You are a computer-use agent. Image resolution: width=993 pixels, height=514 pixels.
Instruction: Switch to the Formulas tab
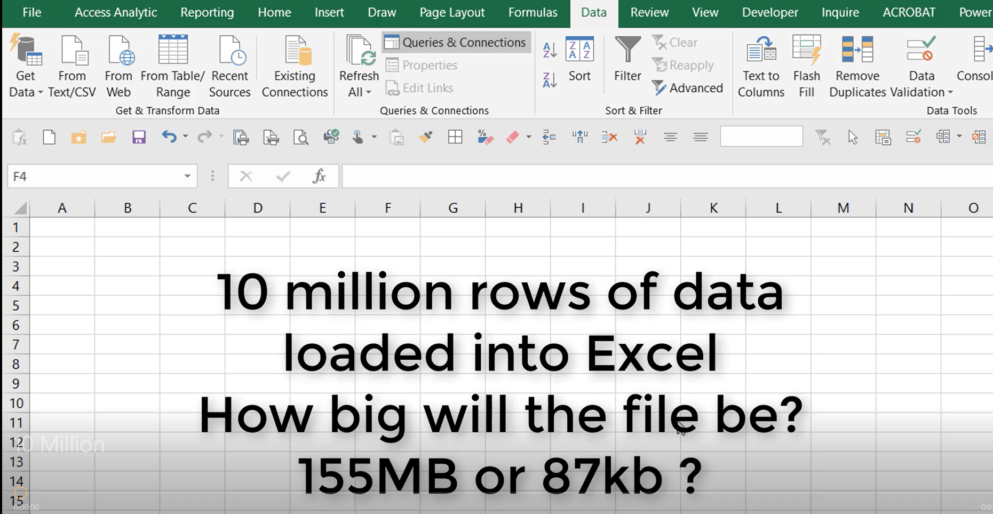tap(533, 12)
